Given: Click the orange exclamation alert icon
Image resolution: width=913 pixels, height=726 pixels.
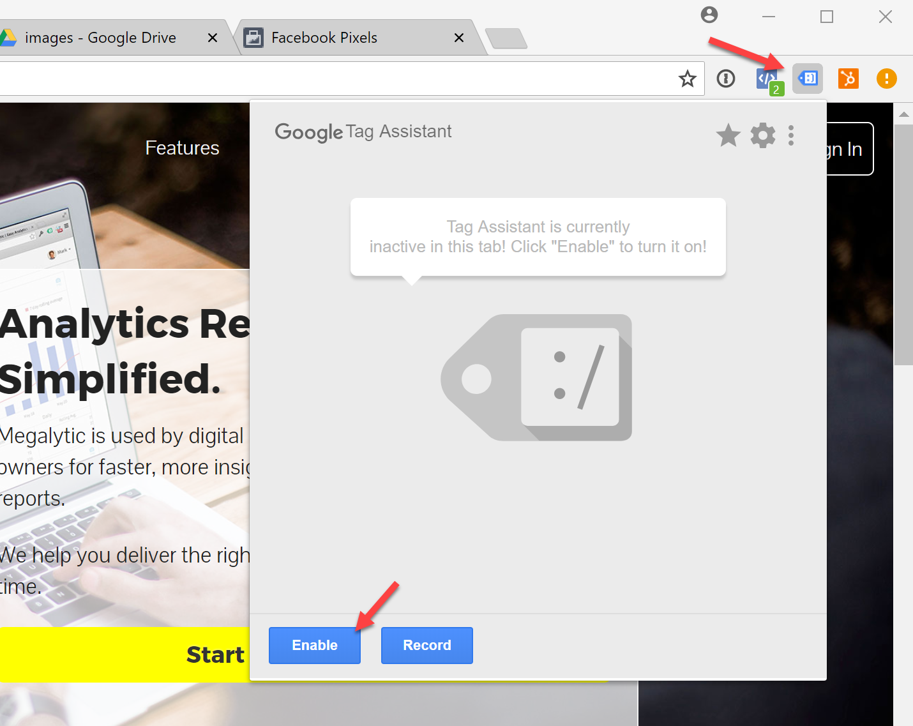Looking at the screenshot, I should (x=886, y=79).
